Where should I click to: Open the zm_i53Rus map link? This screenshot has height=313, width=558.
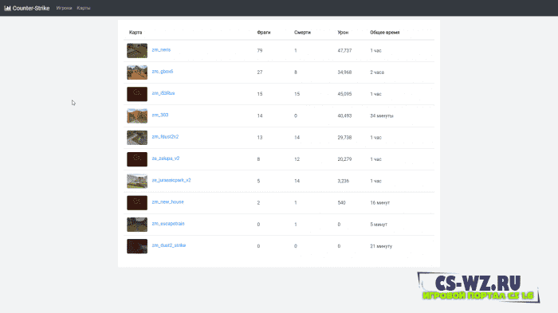(163, 93)
